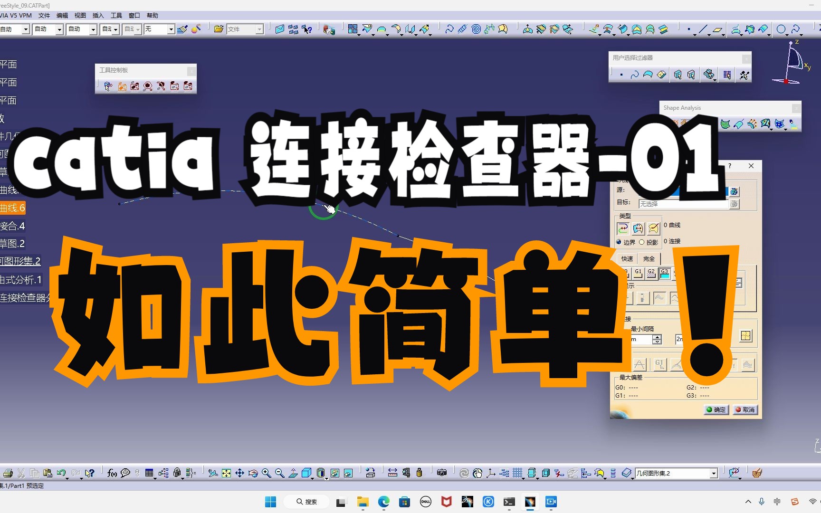Click the curve selection filter icon
Screen dimensions: 821x513
click(x=635, y=75)
